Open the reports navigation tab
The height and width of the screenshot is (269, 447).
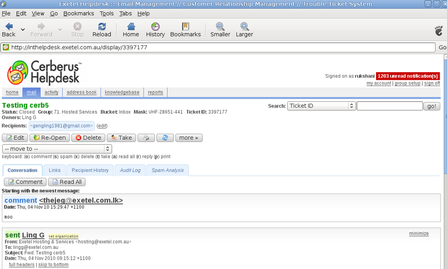coord(155,92)
